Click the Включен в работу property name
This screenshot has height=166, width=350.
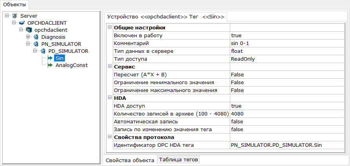pos(138,35)
